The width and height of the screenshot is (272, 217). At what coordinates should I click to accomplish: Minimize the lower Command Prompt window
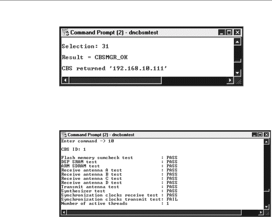[x=254, y=135]
